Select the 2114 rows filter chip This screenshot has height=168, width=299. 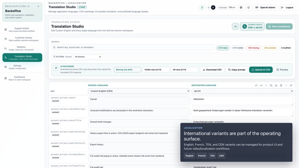223,48
